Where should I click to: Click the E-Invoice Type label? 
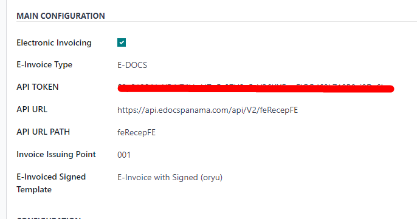tap(44, 65)
